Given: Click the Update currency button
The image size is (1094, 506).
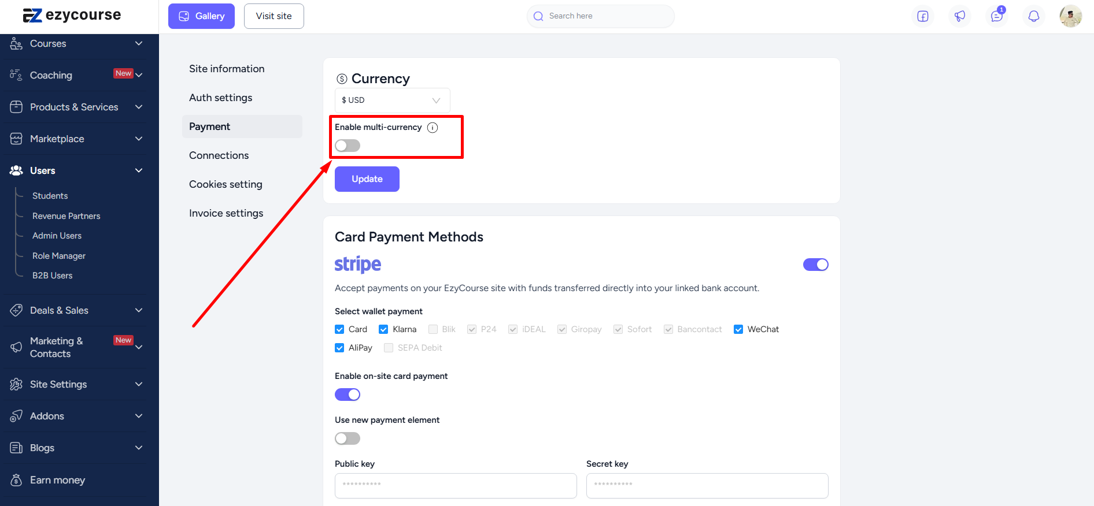Looking at the screenshot, I should (x=367, y=179).
